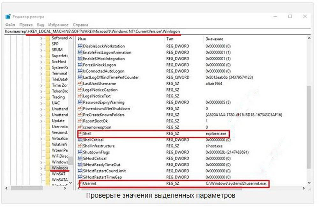Viewport: 319px width, 207px height.
Task: Select the string icon of scremoveoption
Action: click(x=80, y=127)
